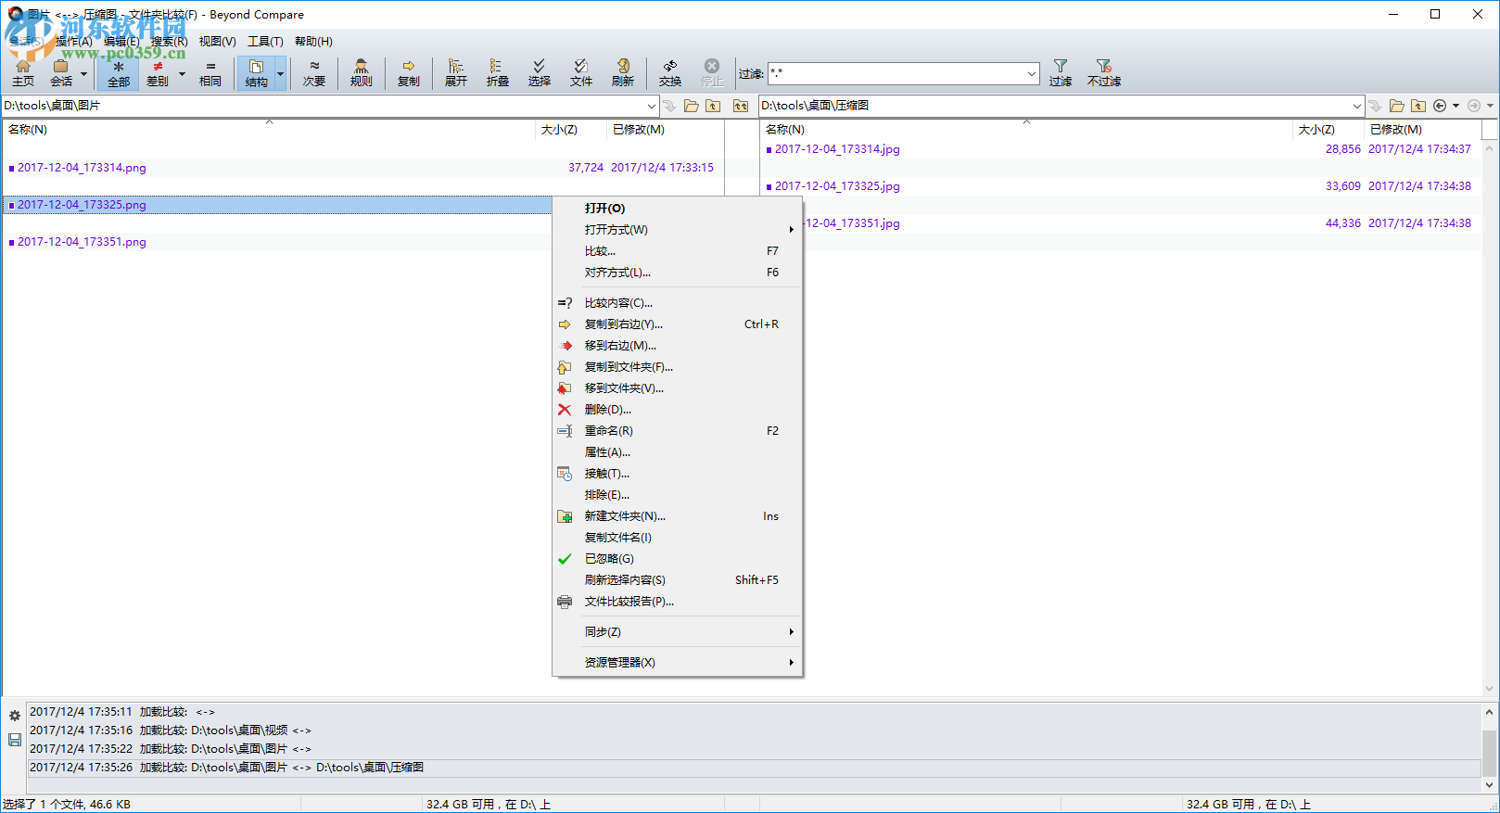Viewport: 1500px width, 813px height.
Task: Open left path dropdown for D:\tools\桌面\图片
Action: (x=651, y=106)
